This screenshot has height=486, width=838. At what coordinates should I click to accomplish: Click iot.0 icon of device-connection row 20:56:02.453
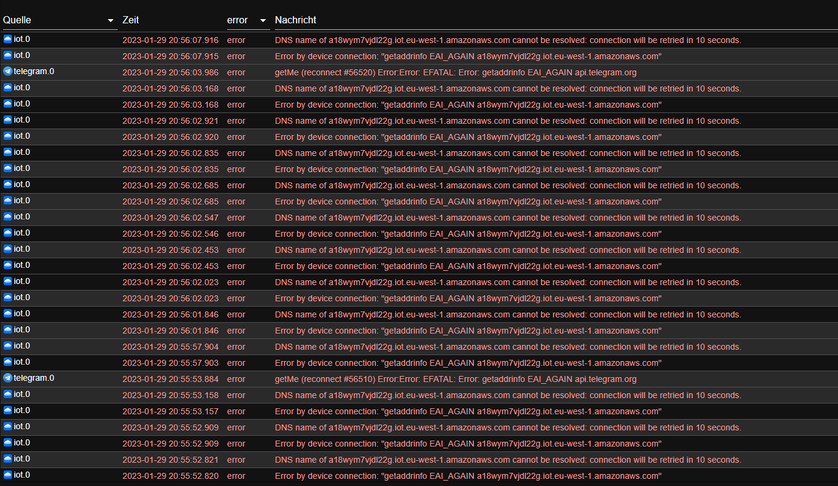(8, 265)
